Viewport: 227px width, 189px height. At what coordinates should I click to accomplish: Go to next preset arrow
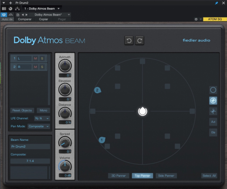tap(26, 15)
